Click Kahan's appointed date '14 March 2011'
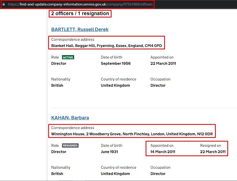This screenshot has width=237, height=181. point(163,152)
